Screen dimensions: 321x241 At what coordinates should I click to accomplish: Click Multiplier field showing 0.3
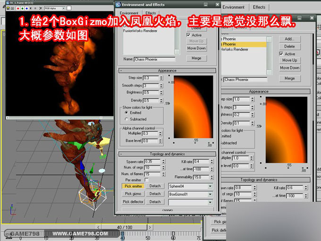150,133
